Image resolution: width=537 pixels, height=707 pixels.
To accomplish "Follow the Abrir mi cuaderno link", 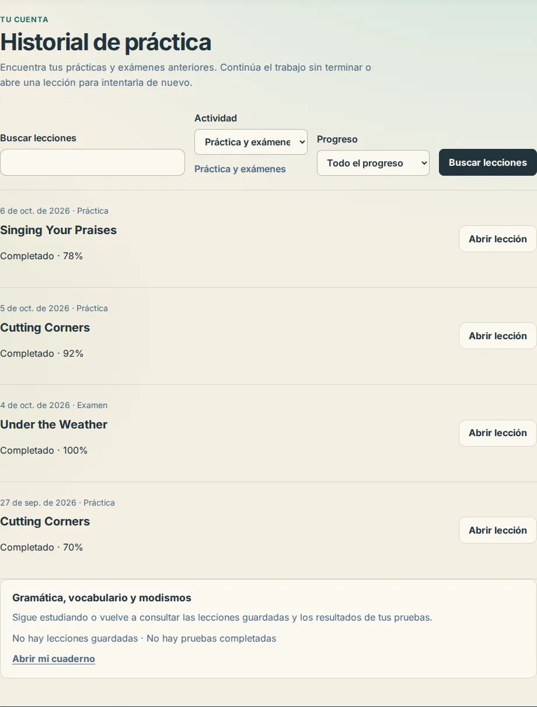I will pos(54,659).
